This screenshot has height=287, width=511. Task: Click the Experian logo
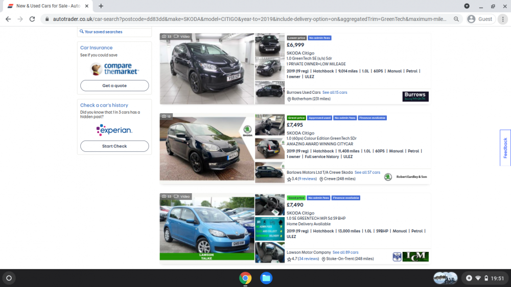pyautogui.click(x=114, y=130)
